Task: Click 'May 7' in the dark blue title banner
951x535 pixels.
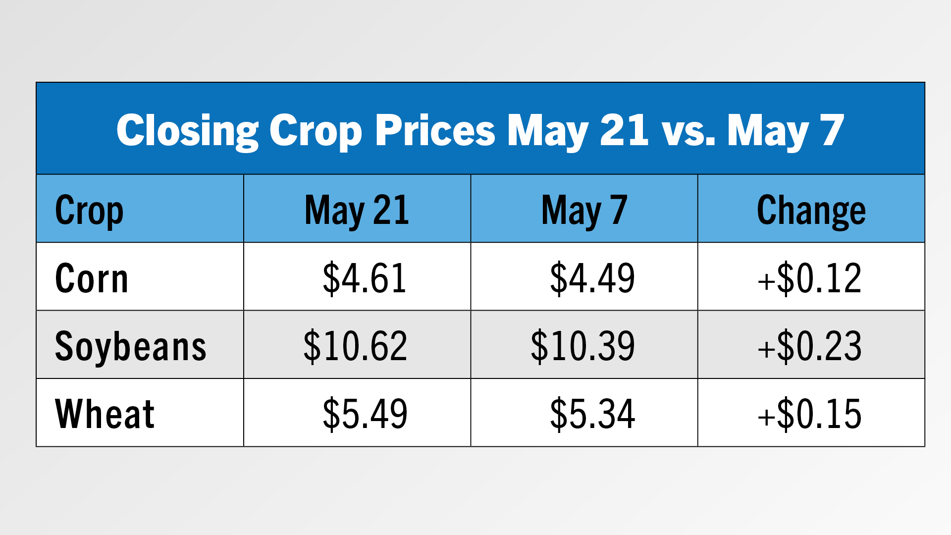Action: (x=785, y=130)
